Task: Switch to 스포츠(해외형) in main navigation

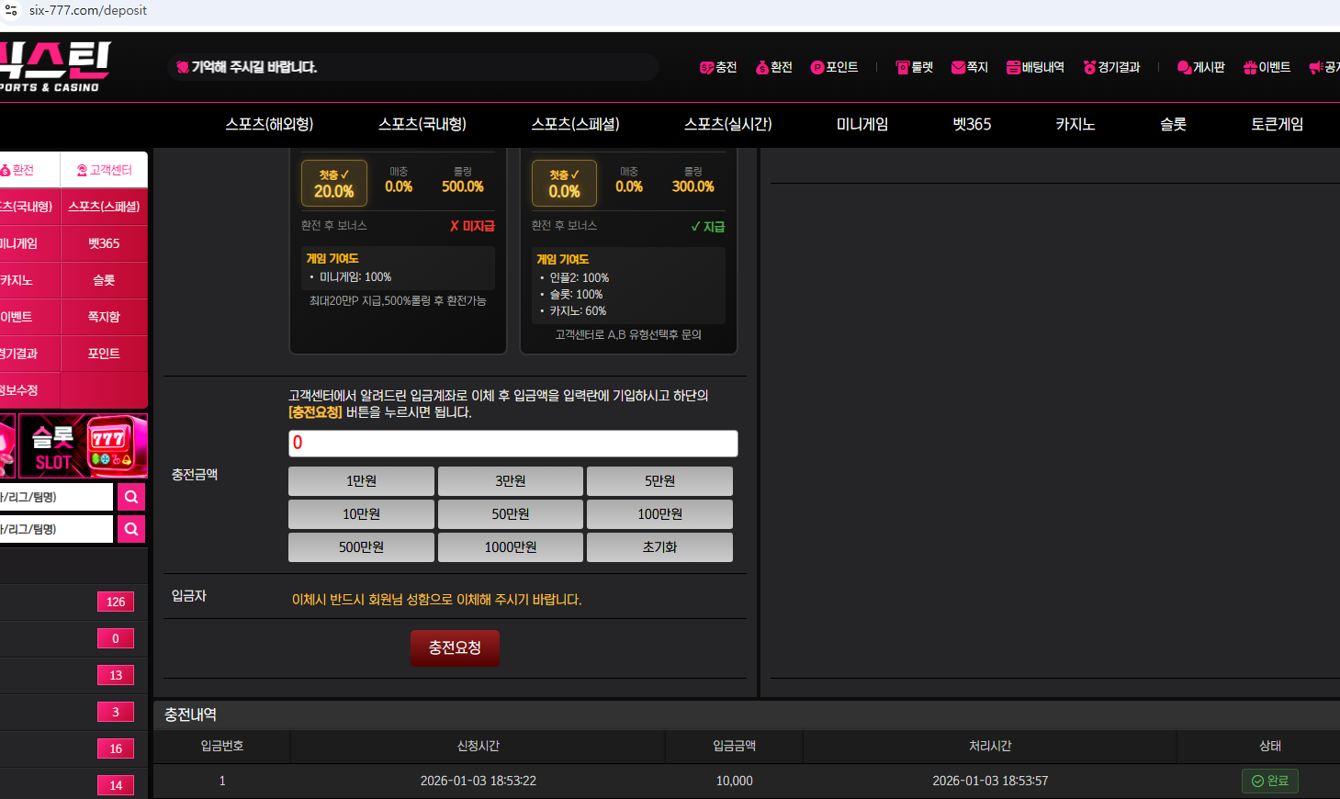Action: click(x=269, y=124)
